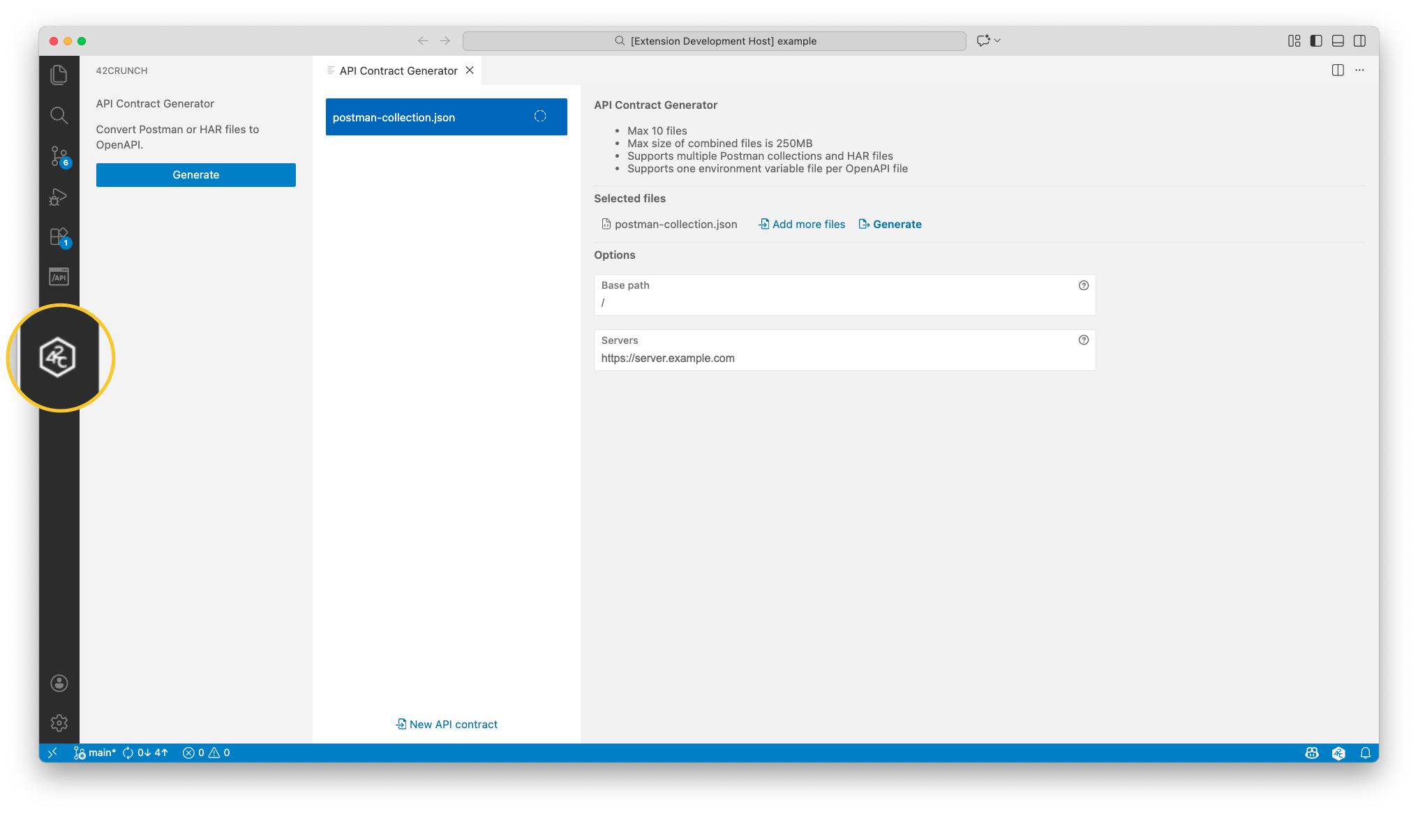Toggle the secondary side bar
The width and height of the screenshot is (1418, 814).
[x=1359, y=40]
